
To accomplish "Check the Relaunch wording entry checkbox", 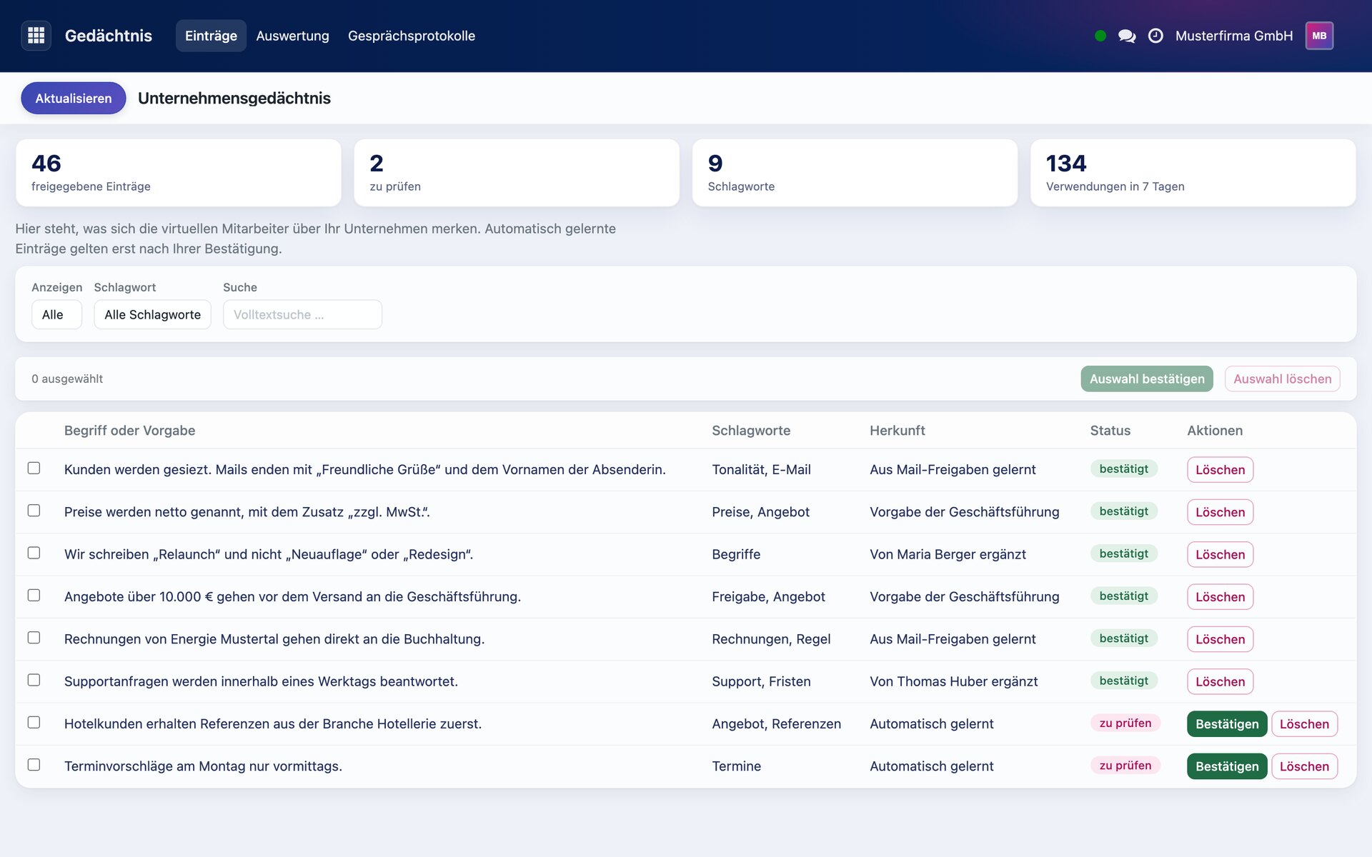I will click(34, 553).
